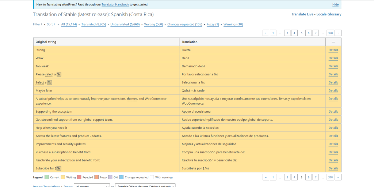Click the orange Fuzzy legend swatch

(96, 177)
